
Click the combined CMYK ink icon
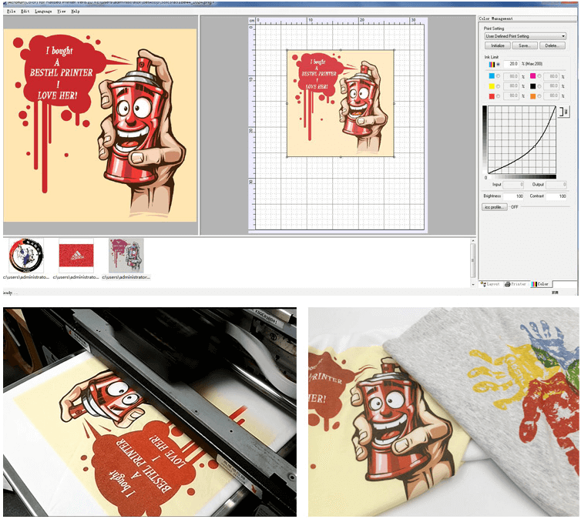pyautogui.click(x=492, y=65)
